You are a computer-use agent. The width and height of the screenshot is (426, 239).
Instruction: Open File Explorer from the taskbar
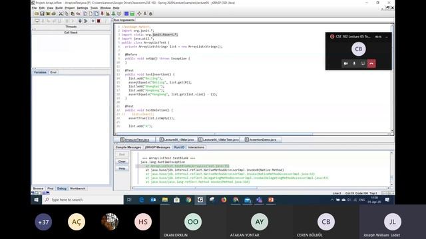pyautogui.click(x=165, y=200)
